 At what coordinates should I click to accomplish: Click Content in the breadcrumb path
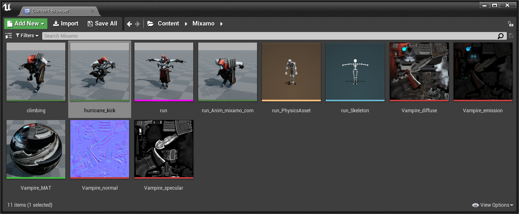(x=169, y=24)
